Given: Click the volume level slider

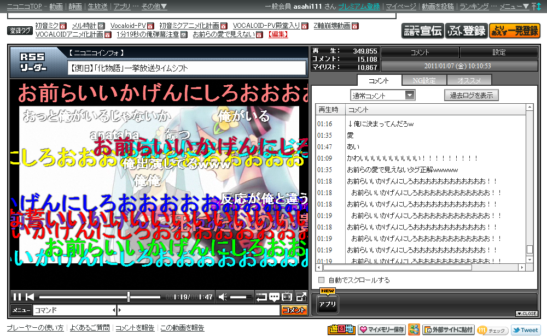Looking at the screenshot, I should pos(240,297).
